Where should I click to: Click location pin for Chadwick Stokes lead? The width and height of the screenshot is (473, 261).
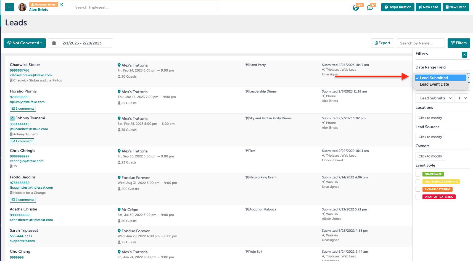point(119,65)
